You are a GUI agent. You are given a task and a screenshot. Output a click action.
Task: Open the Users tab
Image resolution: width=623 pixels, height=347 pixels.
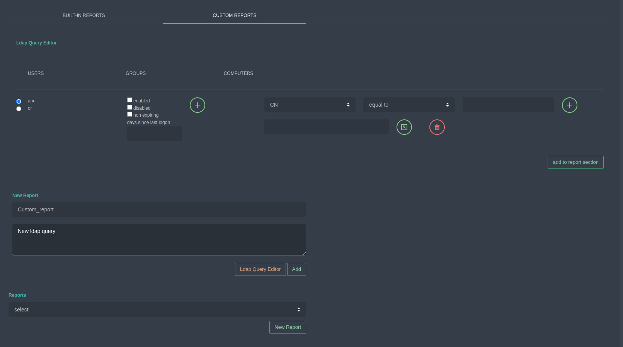coord(36,73)
